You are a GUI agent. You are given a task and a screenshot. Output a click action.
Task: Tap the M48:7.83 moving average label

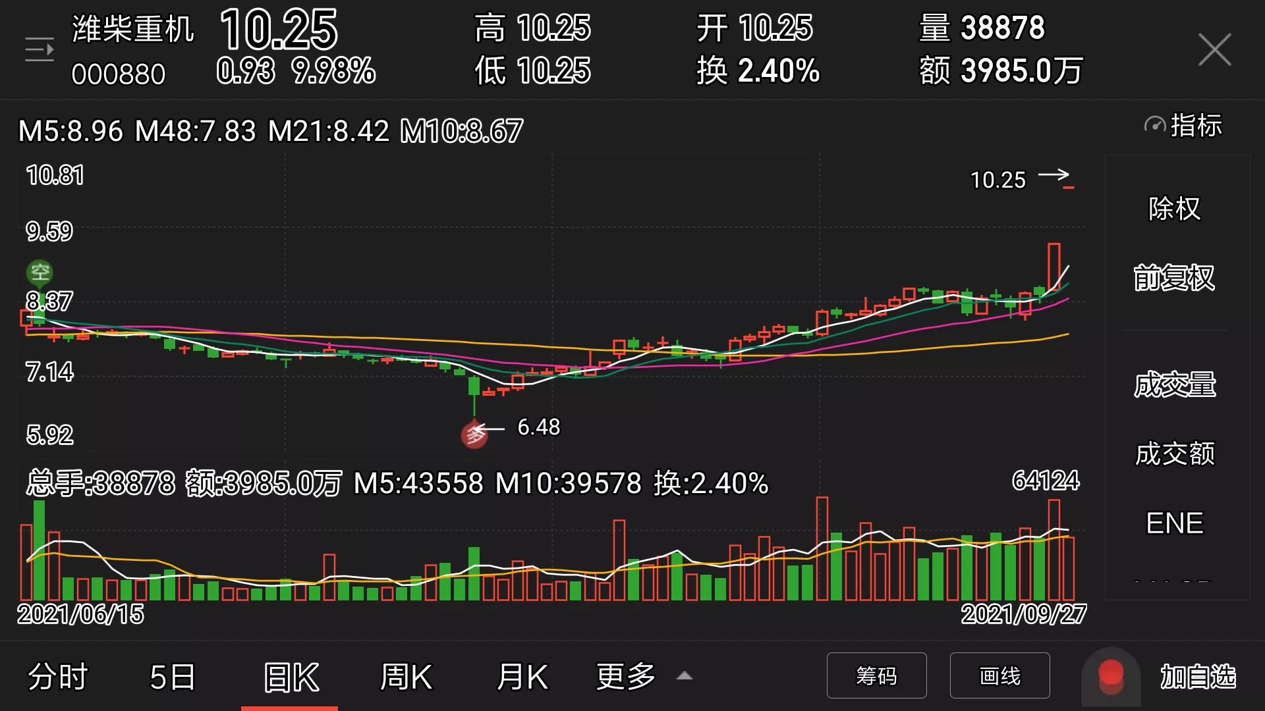[x=196, y=131]
